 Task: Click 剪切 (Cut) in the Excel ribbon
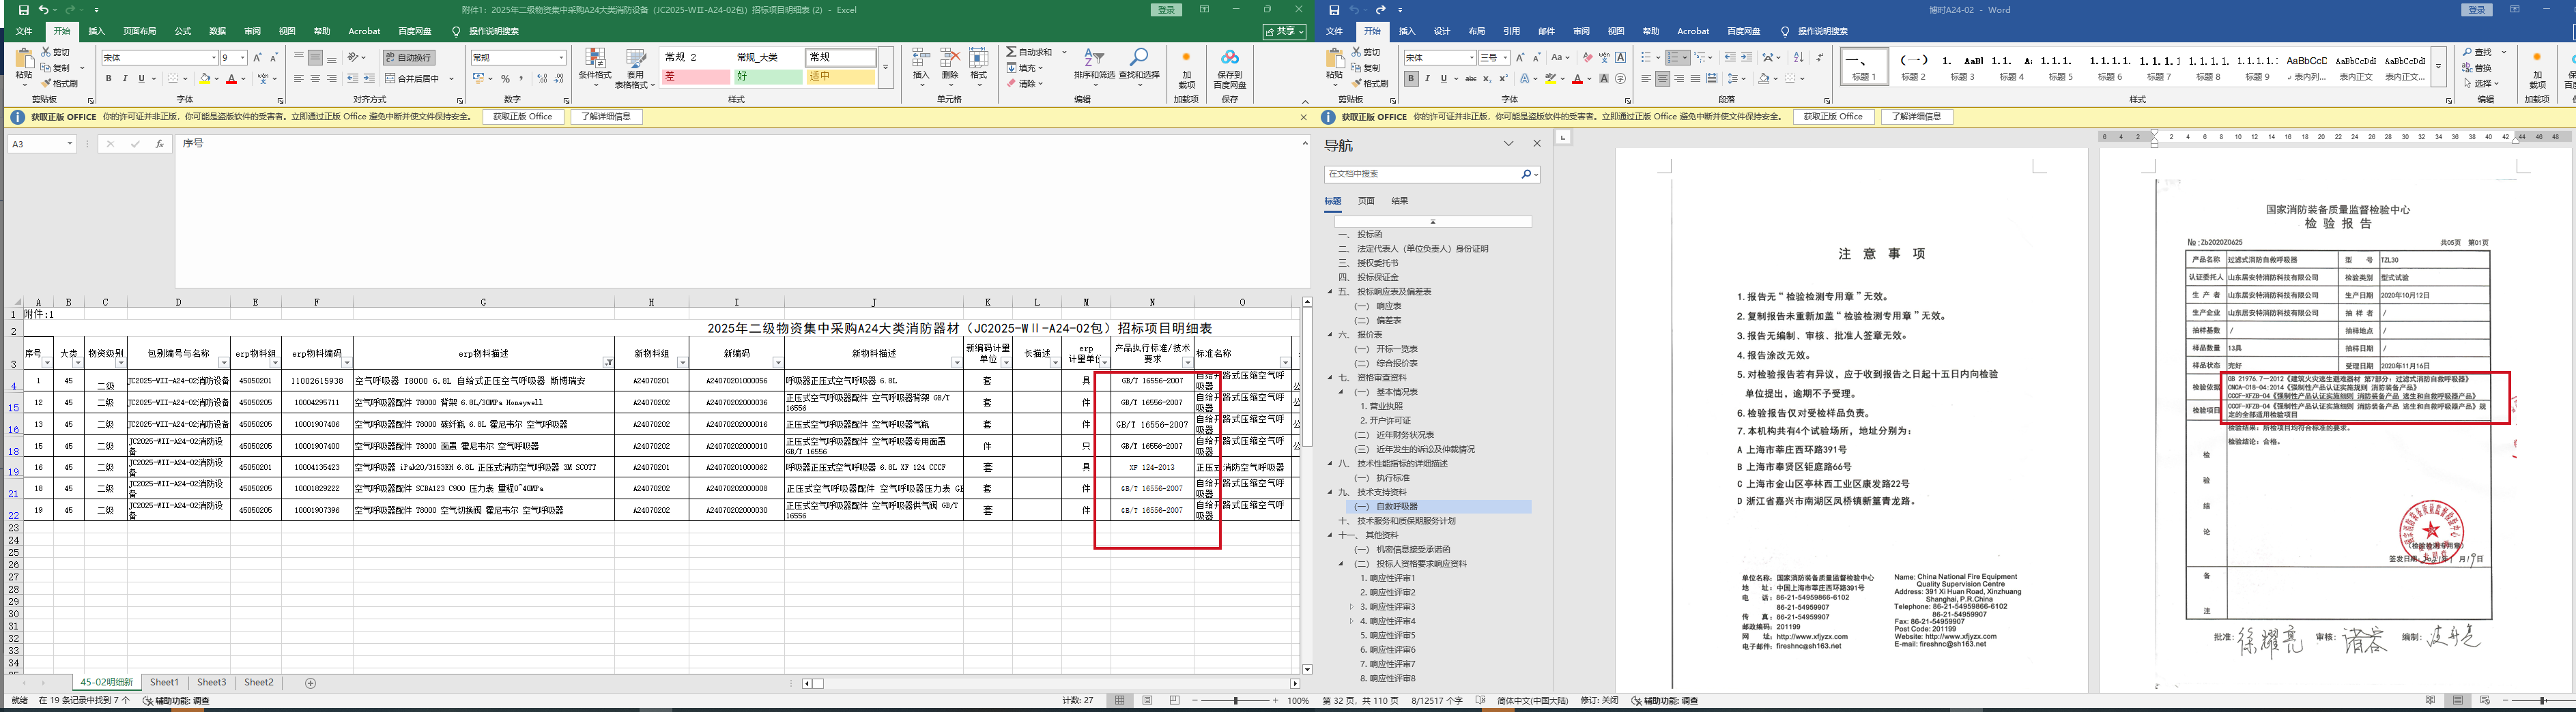[x=56, y=52]
